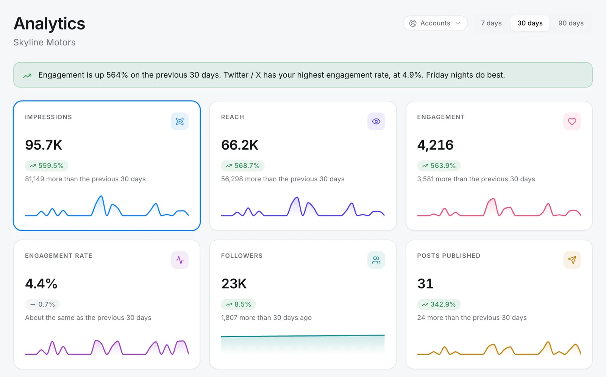Viewport: 606px width, 377px height.
Task: Click the Engagement heart icon
Action: [x=572, y=122]
